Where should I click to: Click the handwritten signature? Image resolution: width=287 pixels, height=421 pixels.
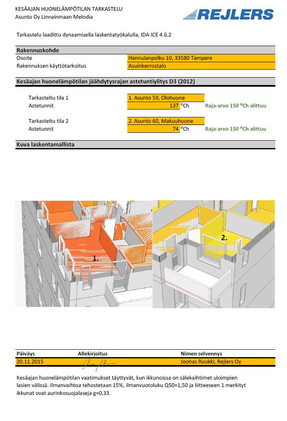tap(98, 364)
